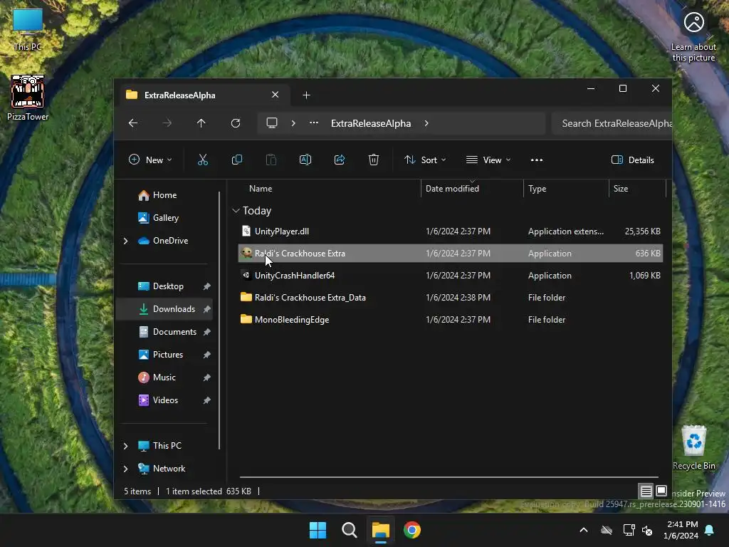This screenshot has height=547, width=729.
Task: Select MonoBleedingEdge folder
Action: pos(451,320)
